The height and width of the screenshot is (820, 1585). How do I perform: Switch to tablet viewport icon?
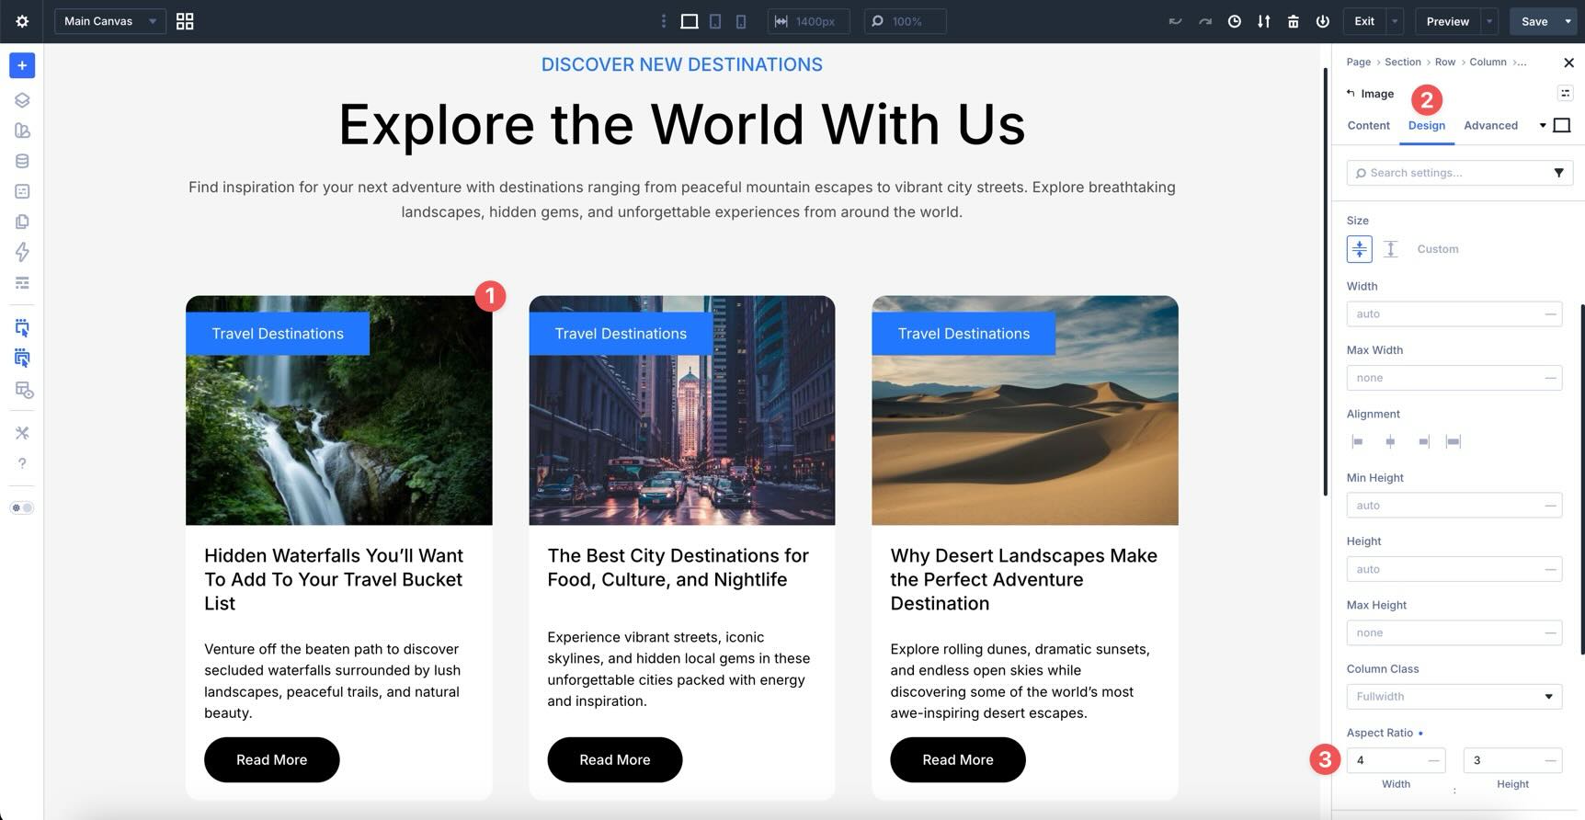click(x=715, y=21)
